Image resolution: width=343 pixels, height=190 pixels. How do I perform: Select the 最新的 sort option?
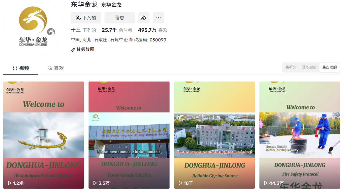(290, 67)
